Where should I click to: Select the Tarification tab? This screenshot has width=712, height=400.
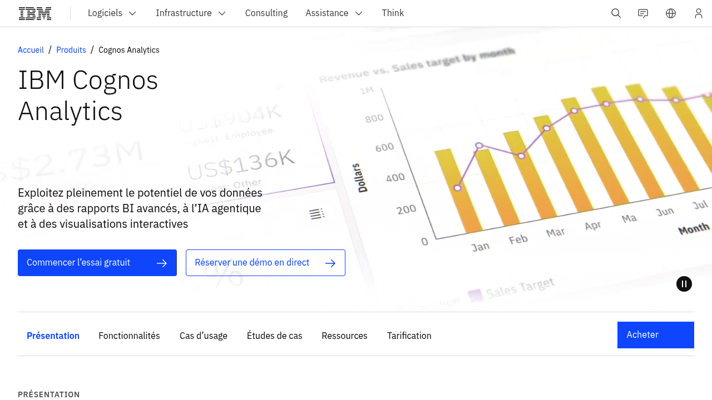pos(409,336)
